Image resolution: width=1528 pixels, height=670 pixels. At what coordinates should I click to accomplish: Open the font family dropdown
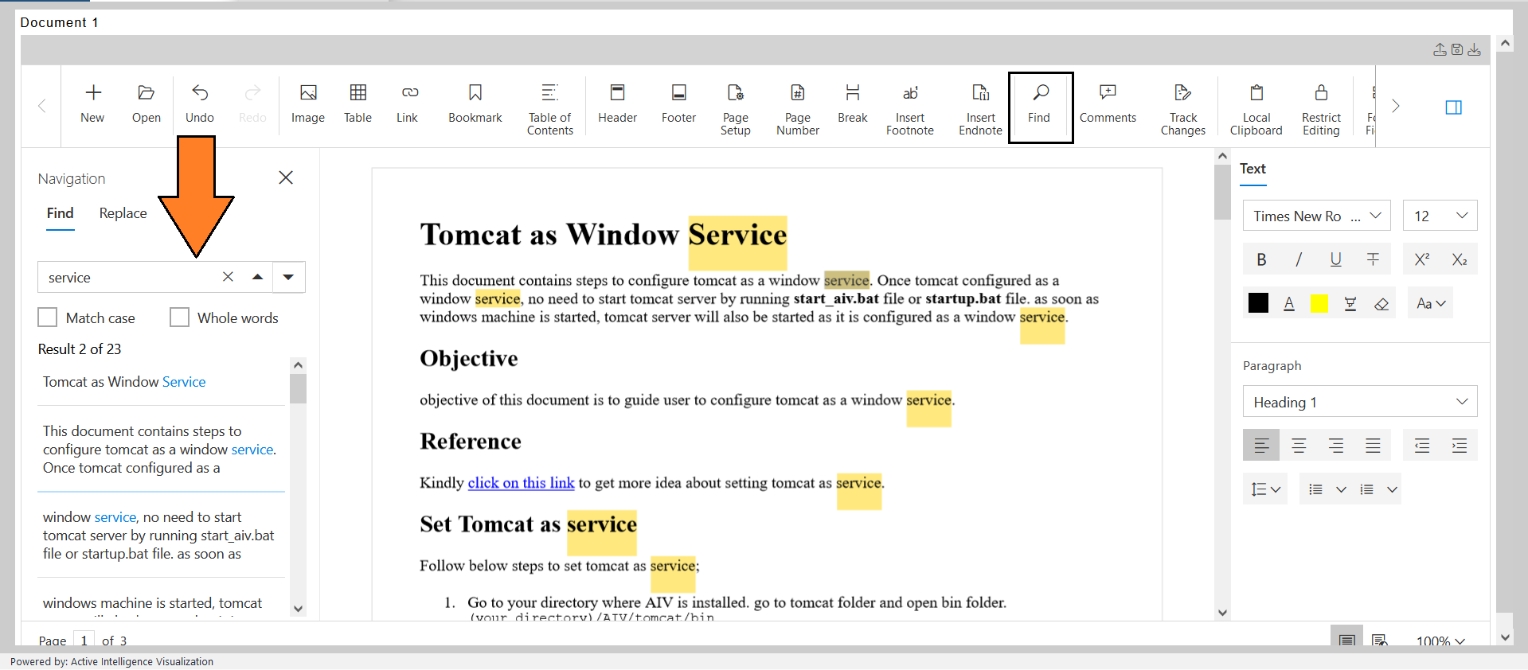(x=1317, y=216)
